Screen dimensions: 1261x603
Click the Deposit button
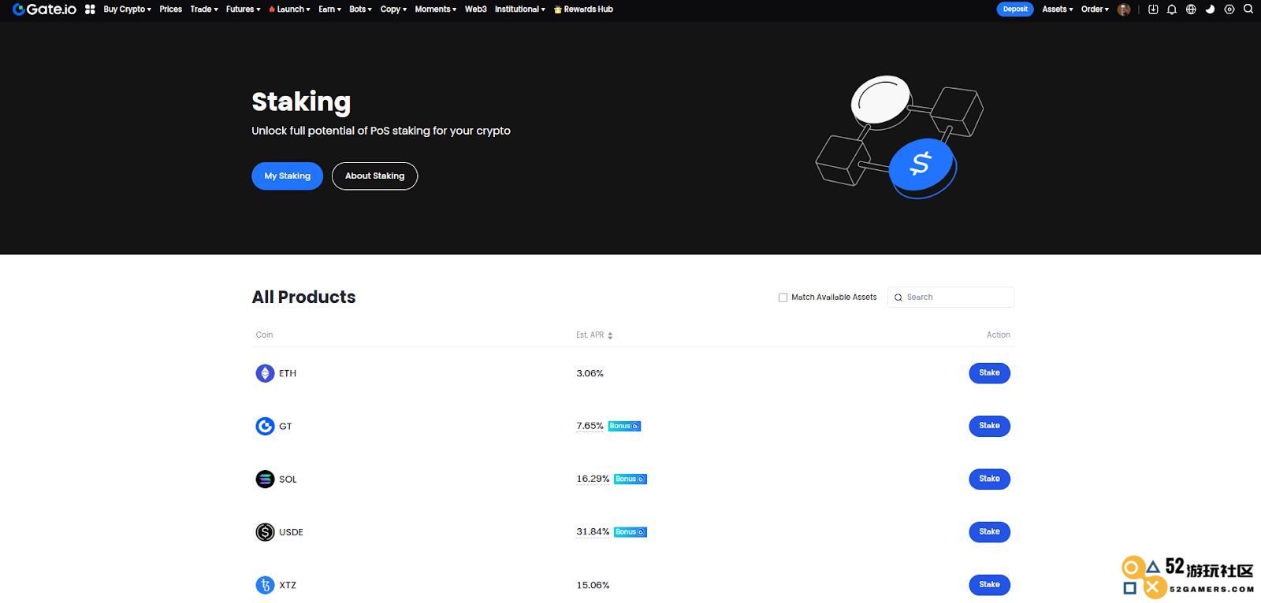click(1015, 9)
